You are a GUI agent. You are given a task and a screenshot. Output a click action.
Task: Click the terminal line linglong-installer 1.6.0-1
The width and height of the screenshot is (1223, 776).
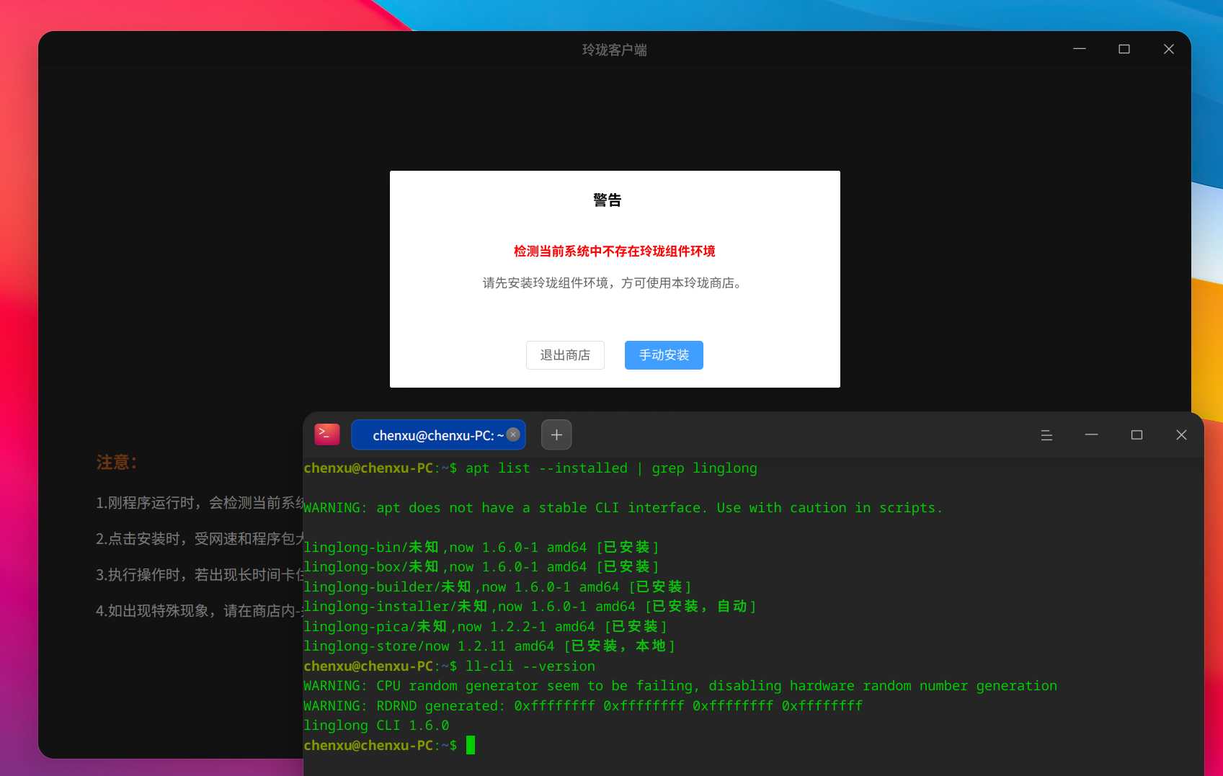tap(530, 607)
